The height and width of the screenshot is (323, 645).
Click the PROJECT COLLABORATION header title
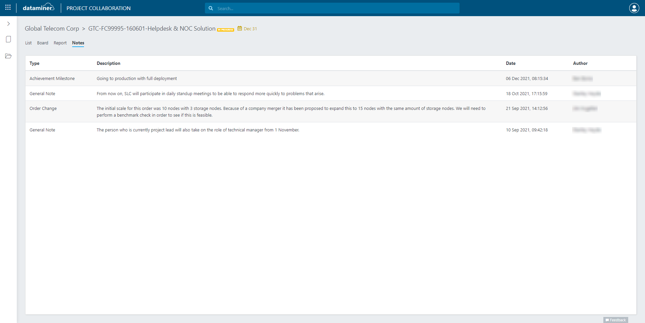pos(98,8)
